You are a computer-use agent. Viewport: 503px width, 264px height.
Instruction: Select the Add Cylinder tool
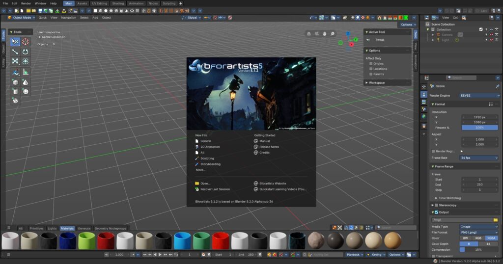tap(15, 92)
